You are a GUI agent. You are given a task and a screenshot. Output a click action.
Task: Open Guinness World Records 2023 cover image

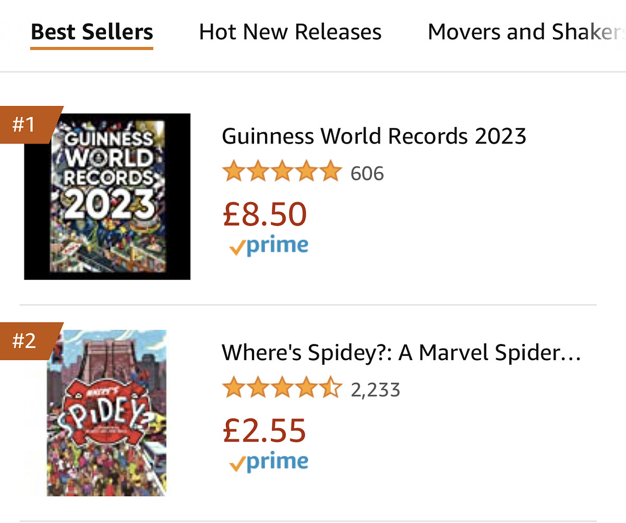(107, 196)
